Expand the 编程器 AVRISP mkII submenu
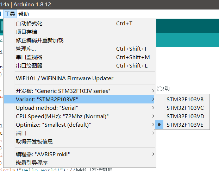 [x=80, y=154]
